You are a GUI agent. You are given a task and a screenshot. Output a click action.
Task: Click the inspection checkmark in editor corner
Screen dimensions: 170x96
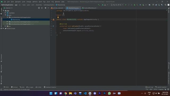tap(167, 10)
